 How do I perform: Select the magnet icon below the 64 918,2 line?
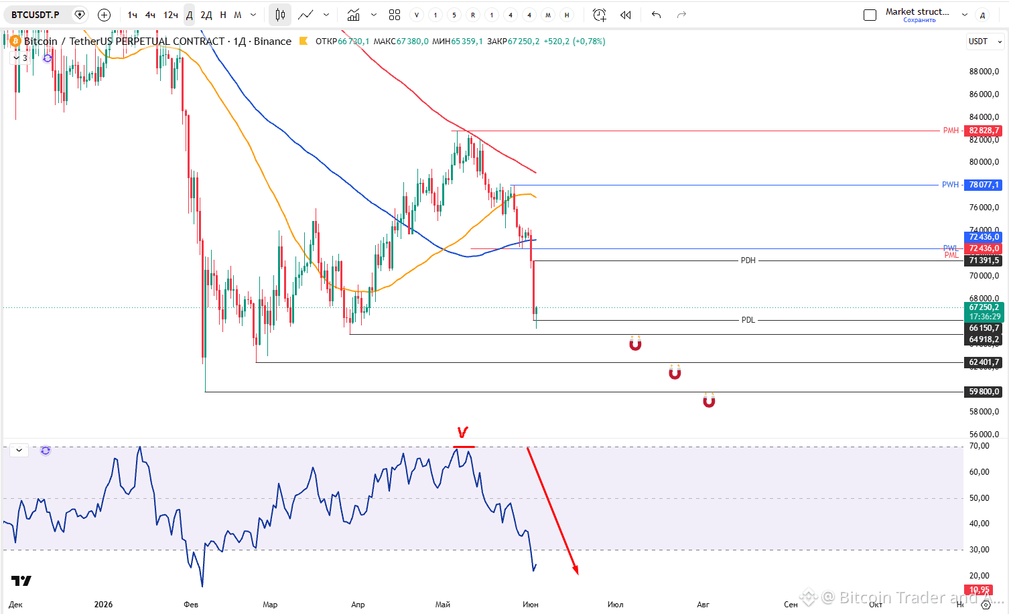pos(635,343)
